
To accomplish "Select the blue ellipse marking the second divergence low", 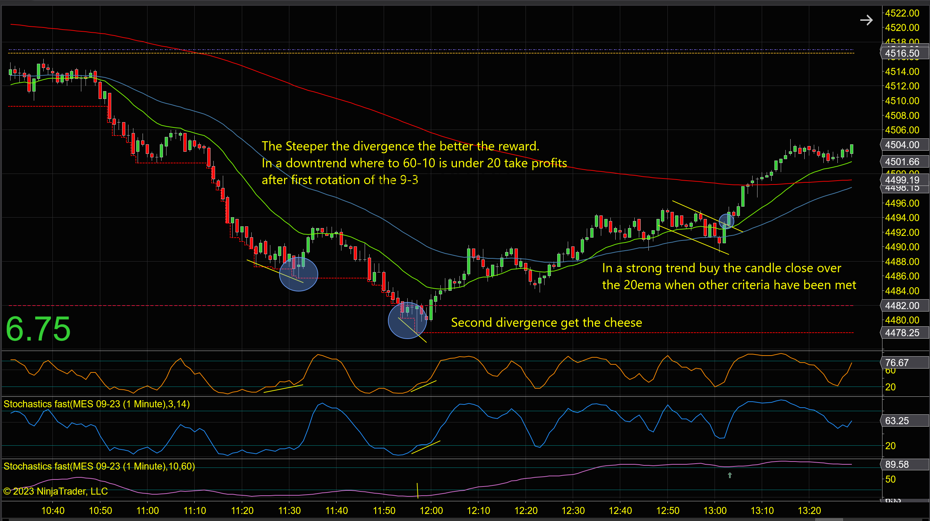I will [x=408, y=321].
